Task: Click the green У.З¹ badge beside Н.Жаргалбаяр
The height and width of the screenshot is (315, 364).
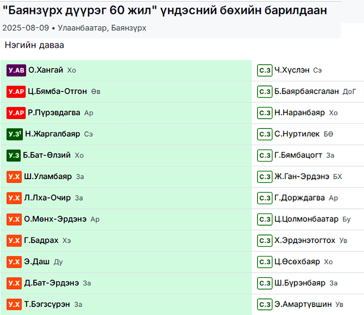Action: point(14,134)
